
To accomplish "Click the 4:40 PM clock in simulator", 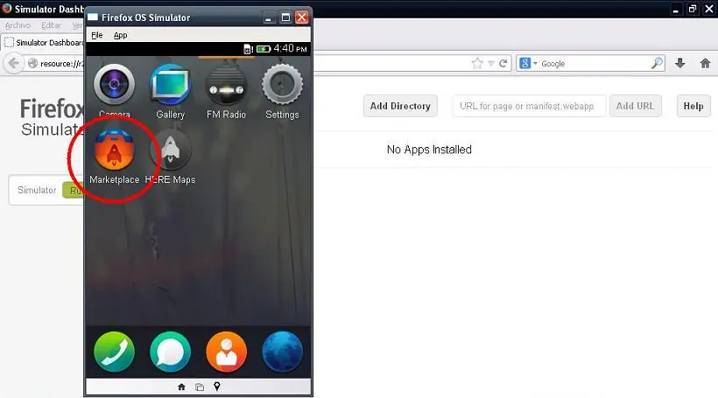I will pyautogui.click(x=291, y=48).
